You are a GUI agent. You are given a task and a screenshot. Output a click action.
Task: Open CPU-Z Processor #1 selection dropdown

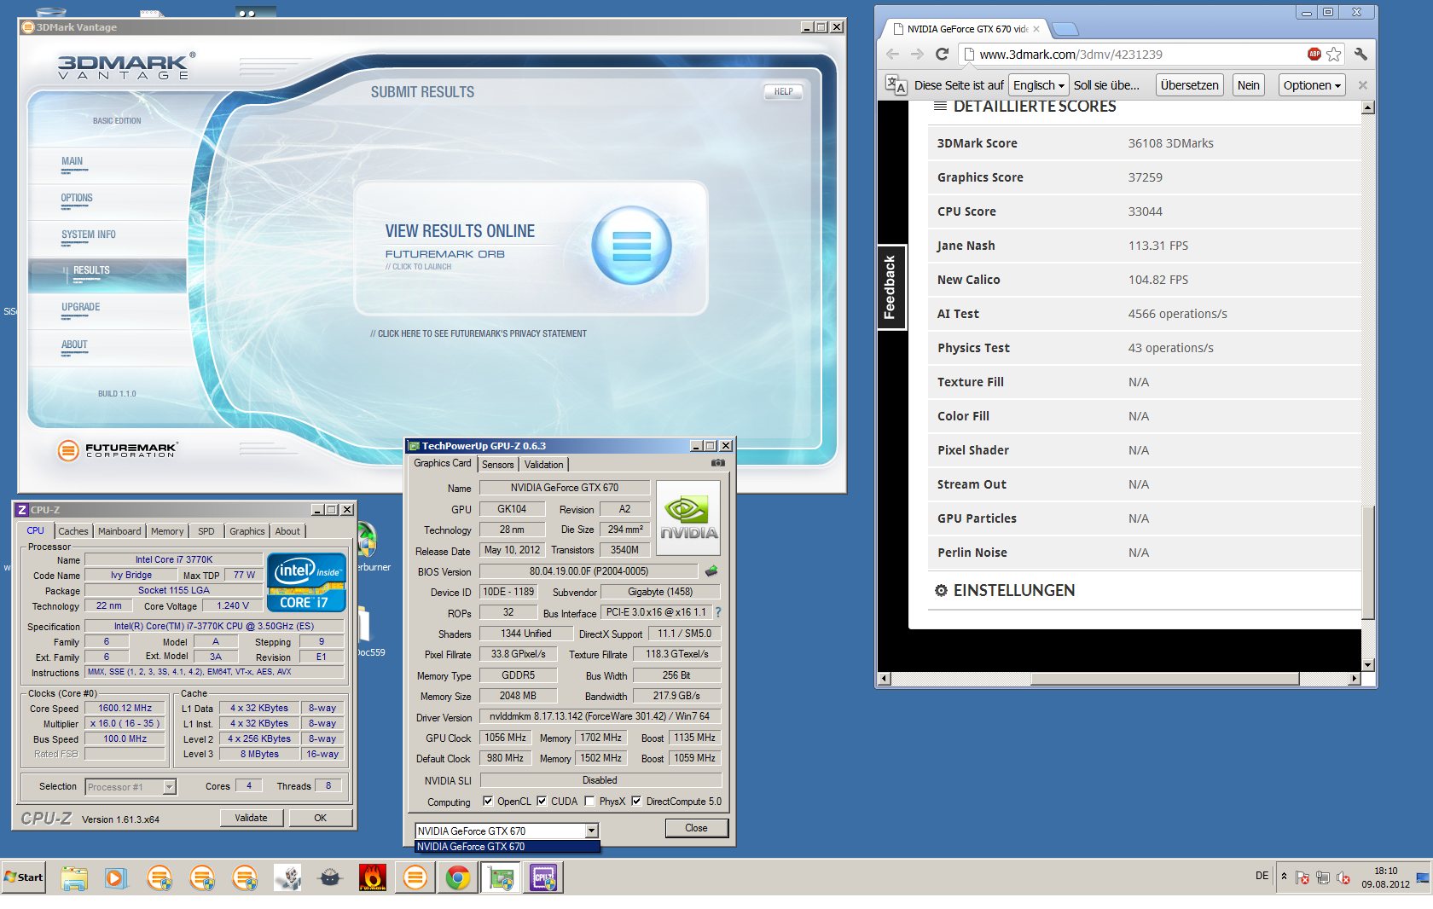click(x=169, y=787)
